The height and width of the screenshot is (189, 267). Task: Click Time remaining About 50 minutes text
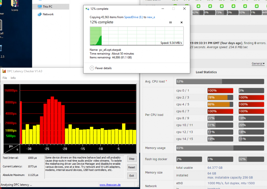click(x=112, y=53)
